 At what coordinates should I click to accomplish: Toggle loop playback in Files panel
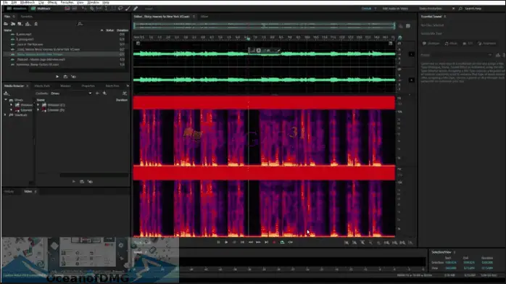tap(65, 77)
